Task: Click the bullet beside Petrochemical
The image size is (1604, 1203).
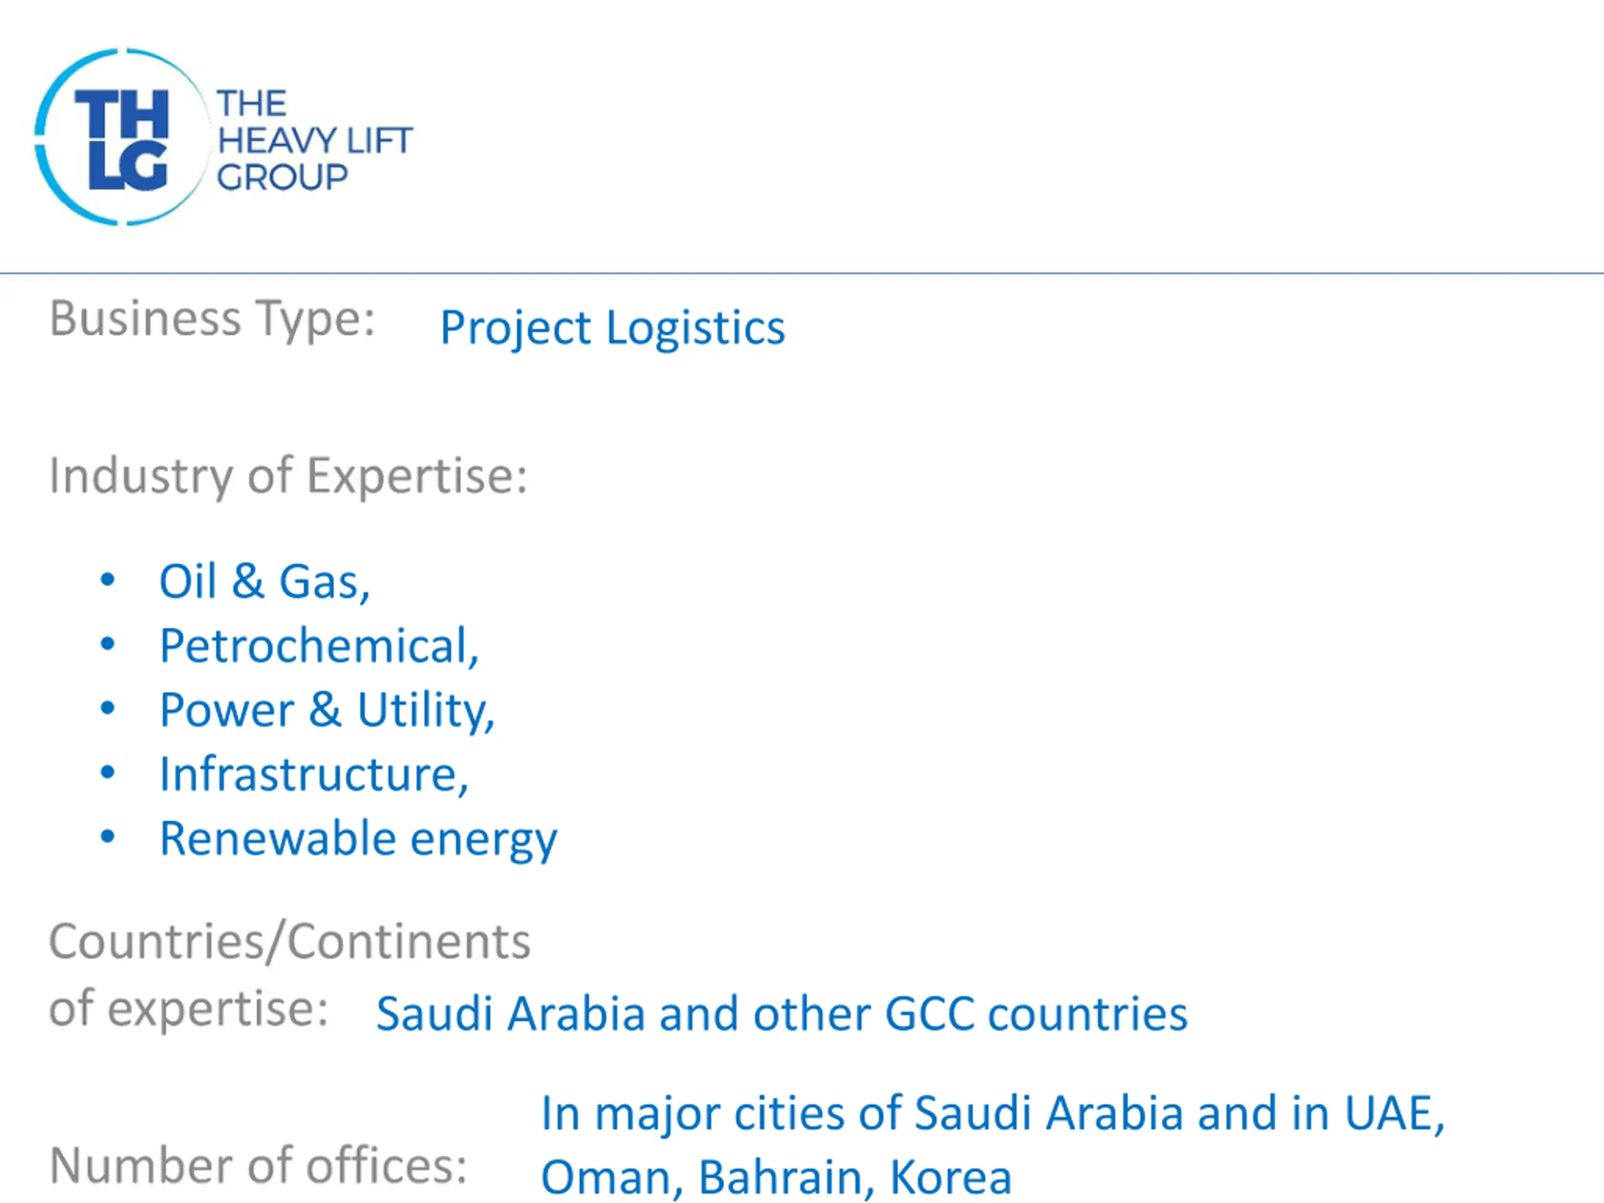Action: 107,644
